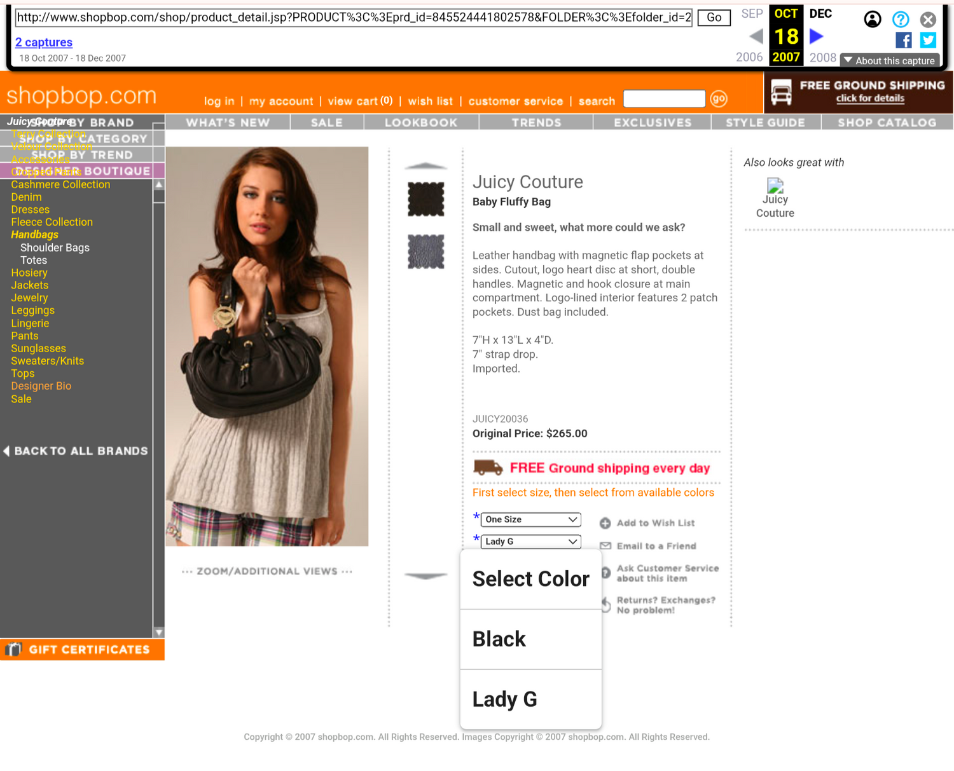Open the Style Guide tab
Image resolution: width=954 pixels, height=771 pixels.
click(766, 123)
